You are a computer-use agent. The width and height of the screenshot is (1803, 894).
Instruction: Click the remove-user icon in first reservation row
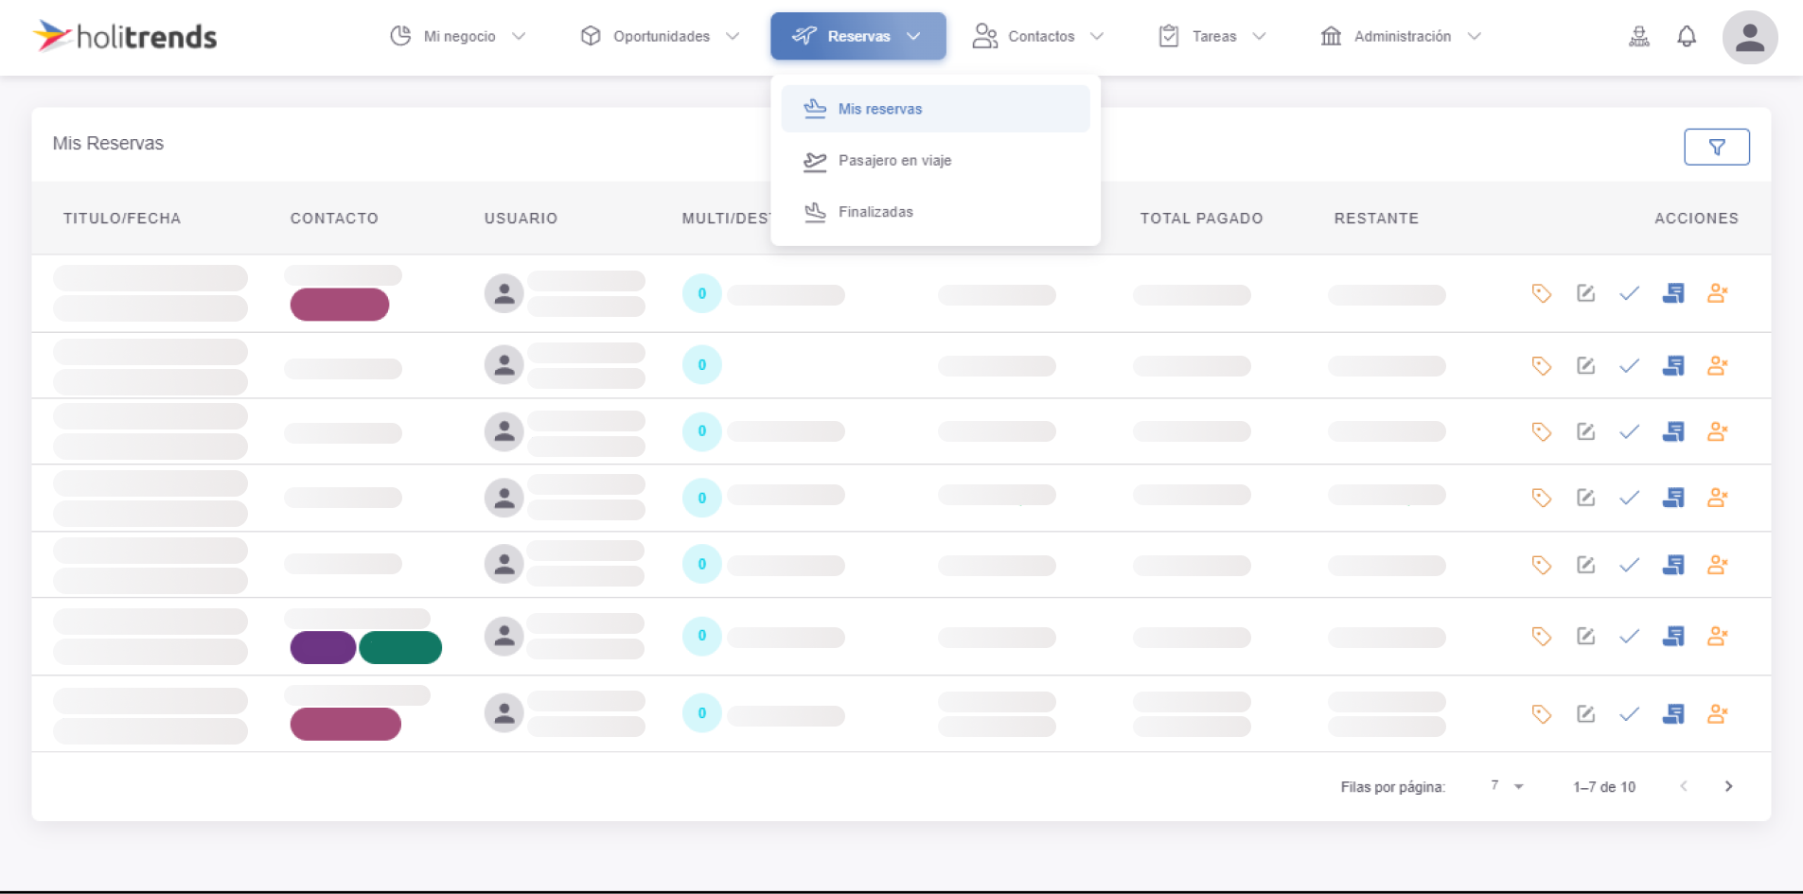pos(1718,293)
